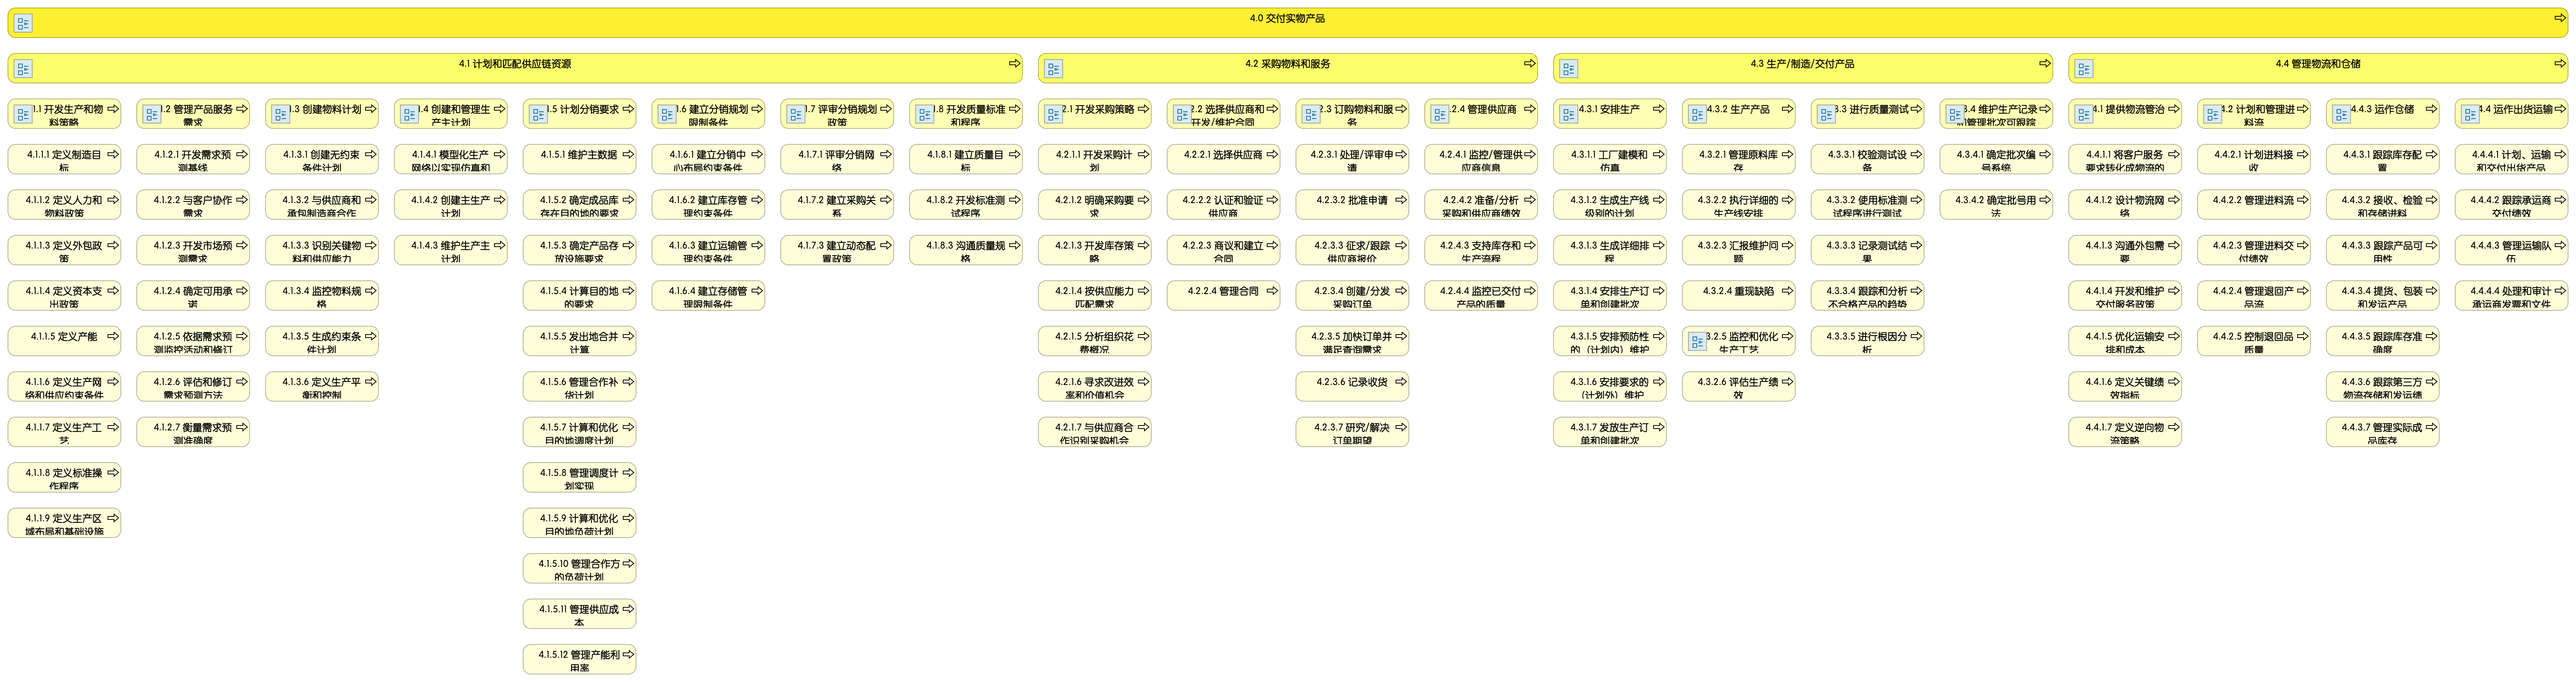Select process box 4.1.3.6 定义生产平衡和控制
The height and width of the screenshot is (682, 2576).
[x=322, y=387]
